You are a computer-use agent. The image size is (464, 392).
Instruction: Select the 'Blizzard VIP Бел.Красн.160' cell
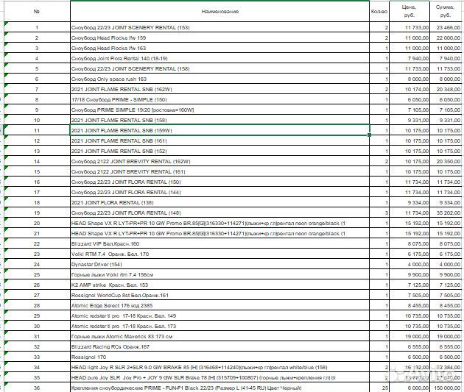[x=219, y=243]
